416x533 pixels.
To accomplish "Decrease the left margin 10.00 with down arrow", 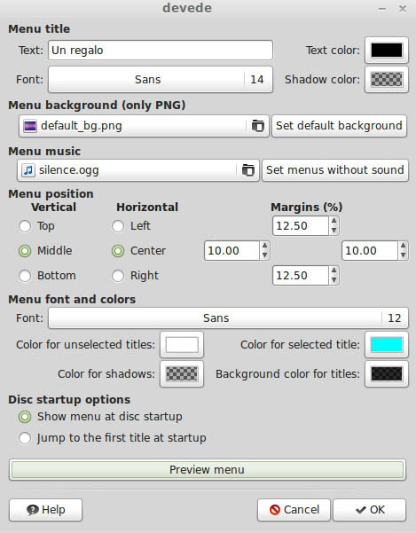I will pos(264,255).
